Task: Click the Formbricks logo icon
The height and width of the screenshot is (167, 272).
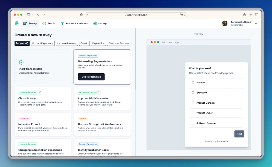Action: click(x=17, y=23)
